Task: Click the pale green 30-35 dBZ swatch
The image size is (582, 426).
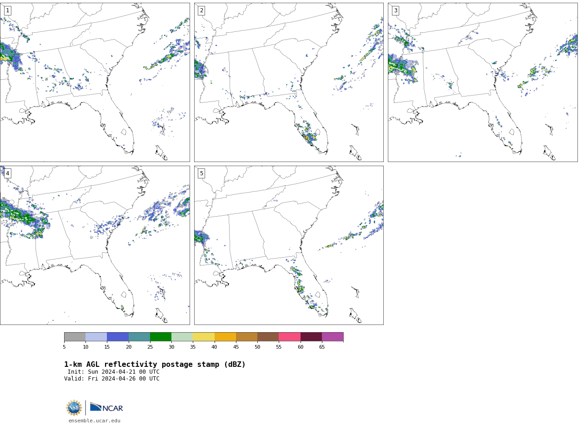Action: tap(182, 337)
